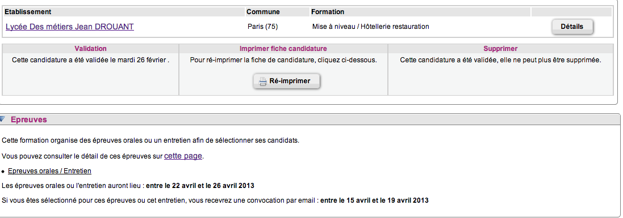Image resolution: width=623 pixels, height=218 pixels.
Task: Click the Imprimer fiche candidature heading
Action: pos(283,49)
